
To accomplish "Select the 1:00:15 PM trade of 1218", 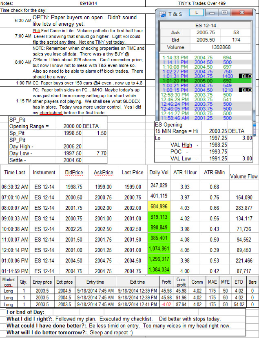I will 206,90.
